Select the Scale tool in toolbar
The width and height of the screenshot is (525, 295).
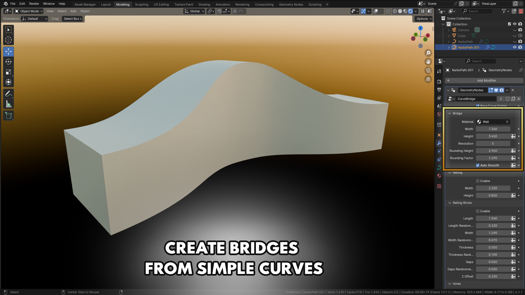[8, 72]
